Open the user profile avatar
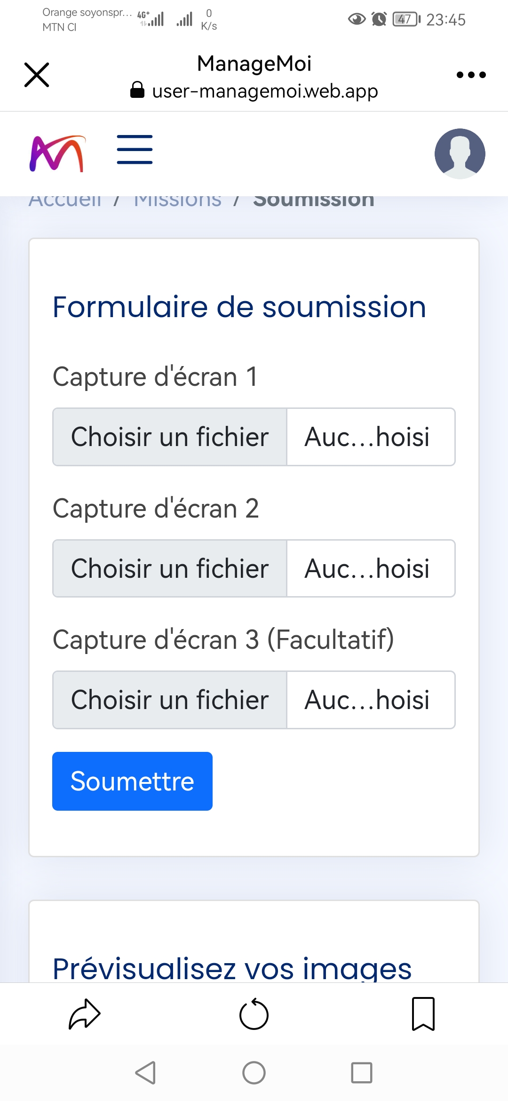508x1101 pixels. point(460,153)
